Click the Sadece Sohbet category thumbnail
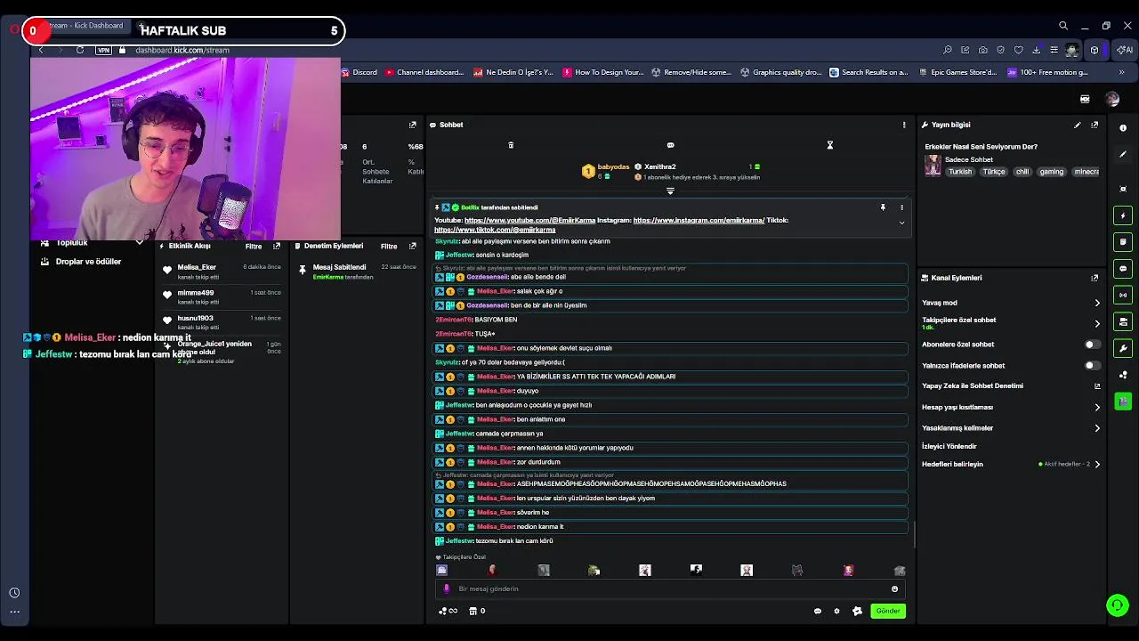Image resolution: width=1139 pixels, height=641 pixels. (933, 166)
